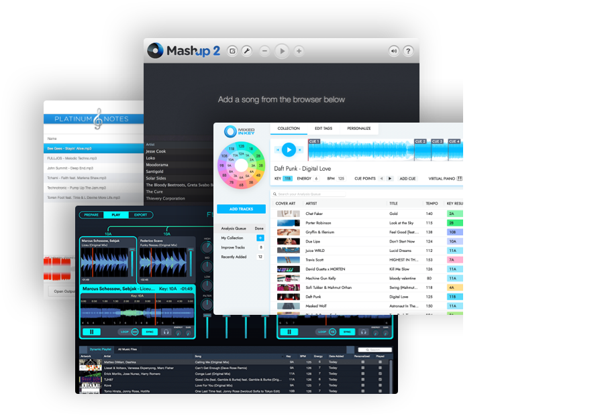The width and height of the screenshot is (596, 416).
Task: Click the Platinum Notes treble clef logo
Action: click(x=98, y=119)
